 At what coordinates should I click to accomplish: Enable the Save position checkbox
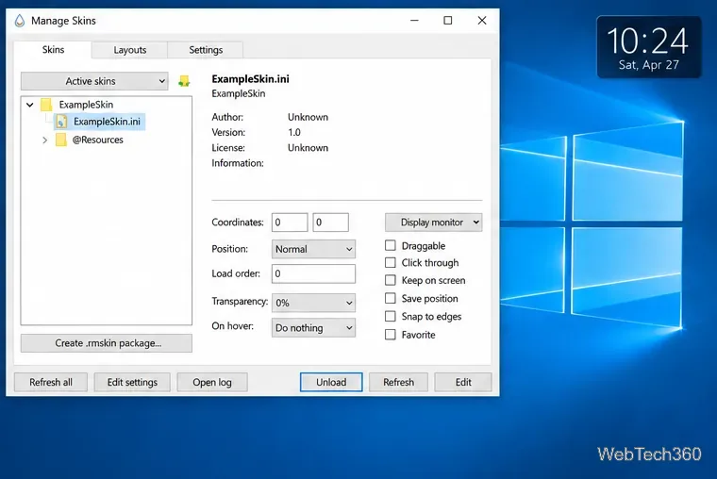[x=390, y=299]
